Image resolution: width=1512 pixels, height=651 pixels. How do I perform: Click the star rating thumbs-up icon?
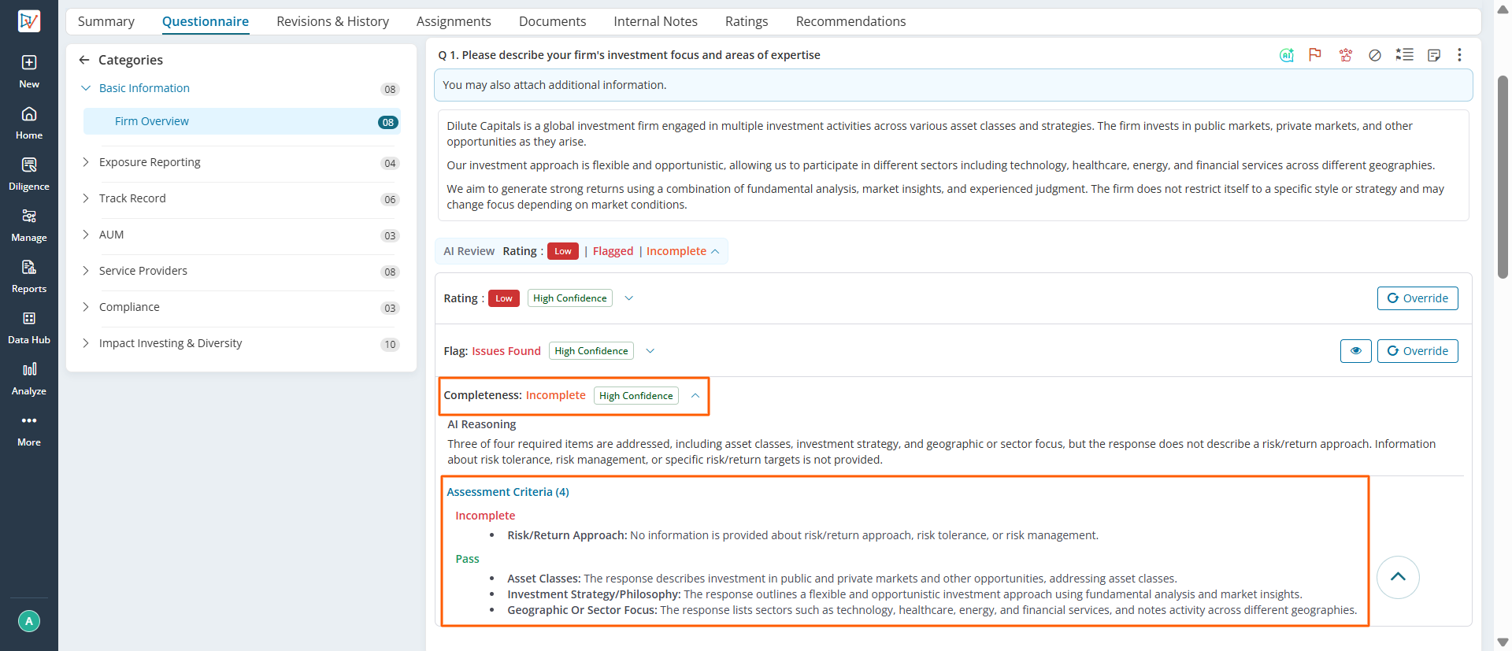click(1345, 55)
